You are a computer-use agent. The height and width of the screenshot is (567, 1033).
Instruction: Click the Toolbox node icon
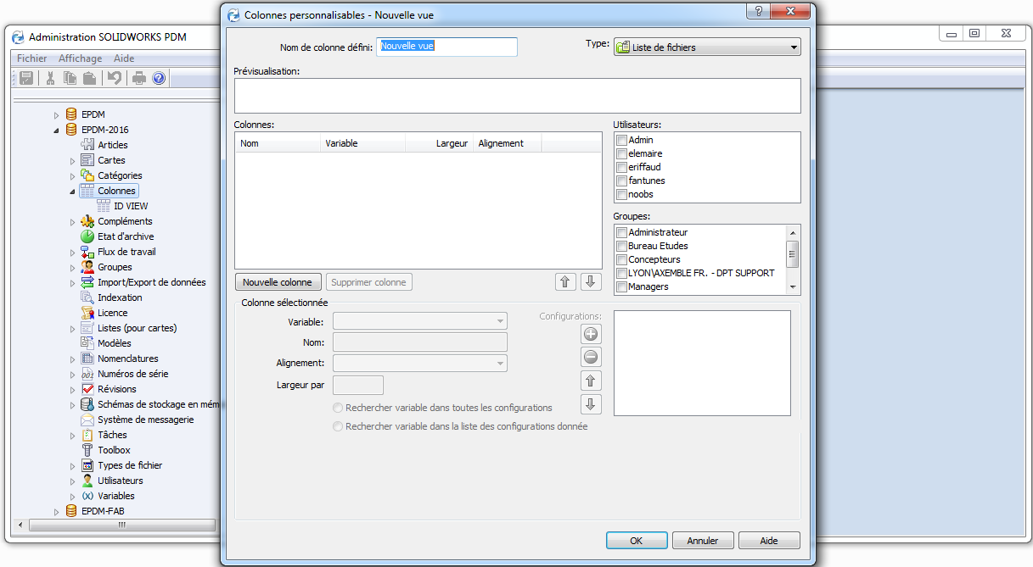[87, 450]
